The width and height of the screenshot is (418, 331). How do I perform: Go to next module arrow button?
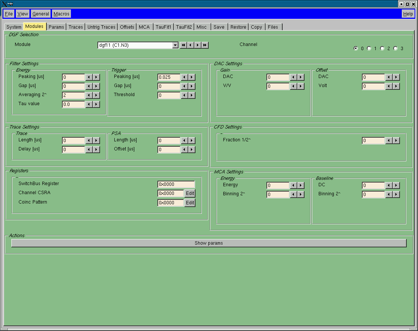tap(198, 45)
